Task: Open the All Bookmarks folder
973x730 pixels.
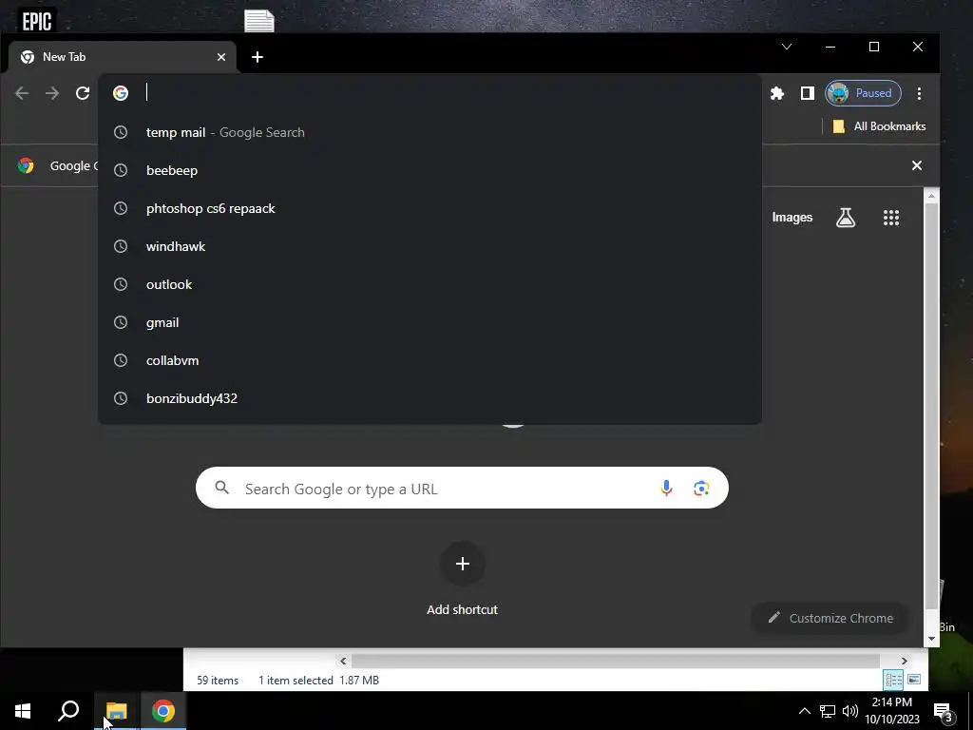Action: (879, 126)
